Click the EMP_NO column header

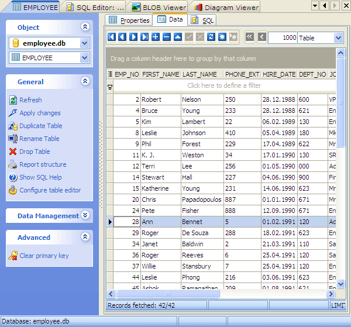(127, 74)
